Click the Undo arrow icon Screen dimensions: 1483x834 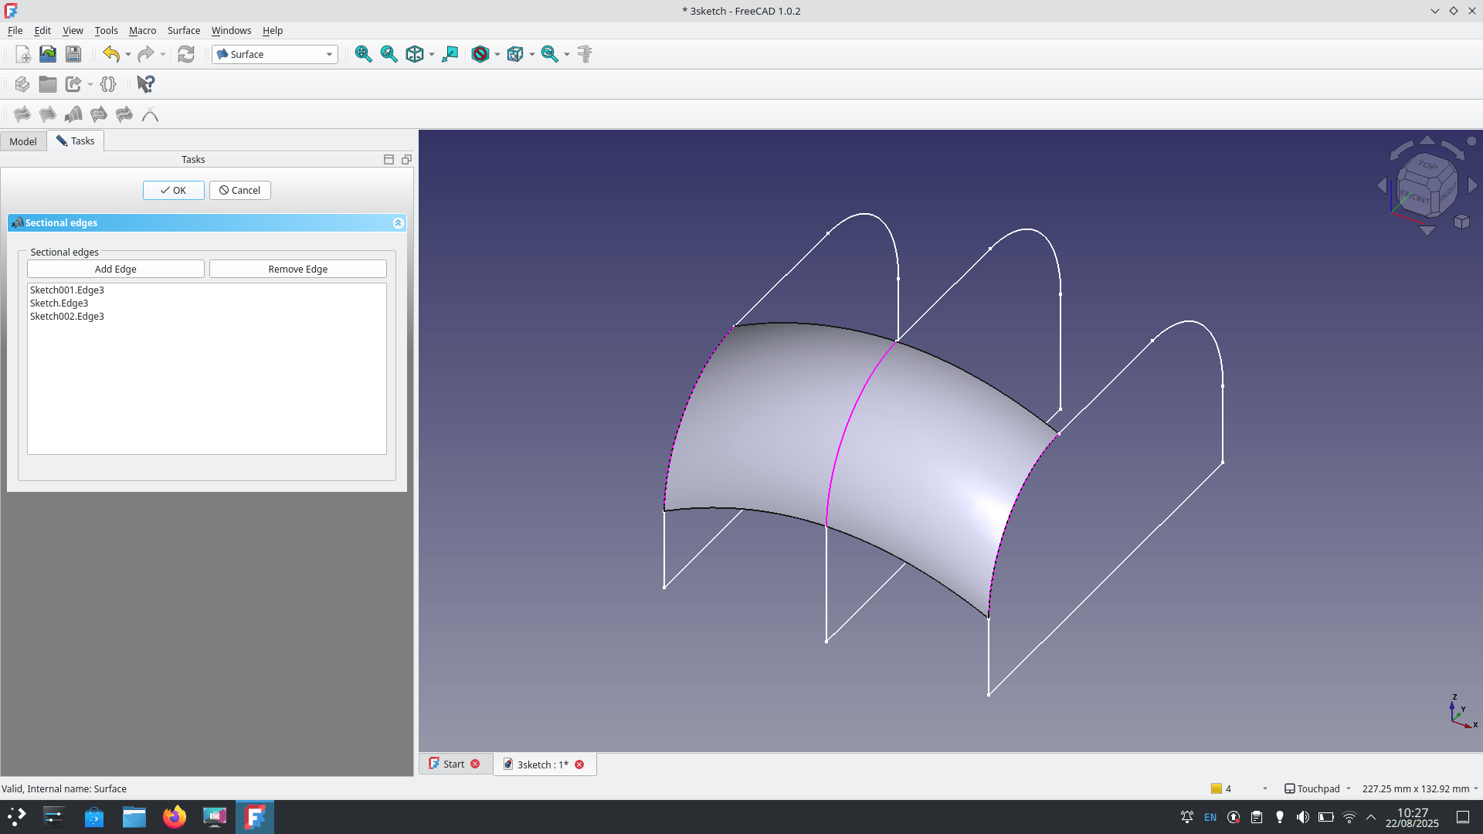coord(111,54)
